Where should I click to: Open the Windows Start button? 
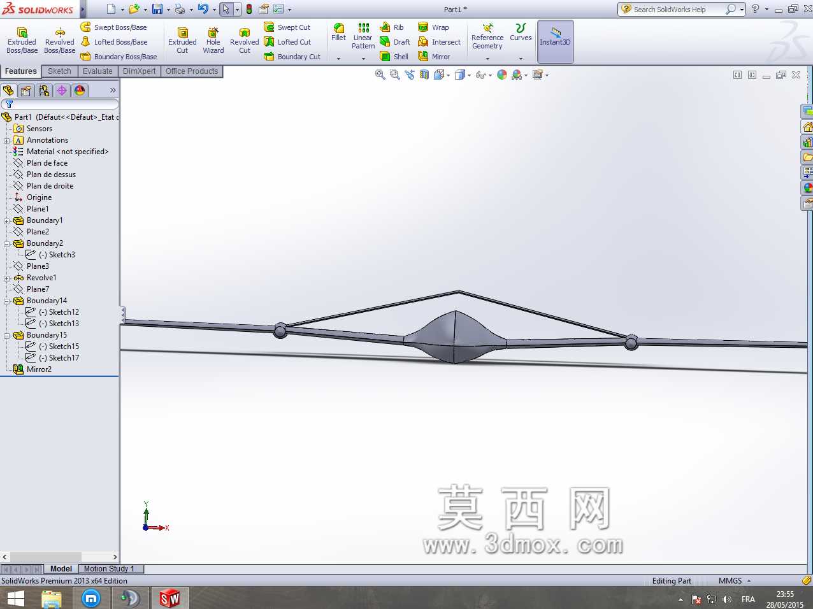pyautogui.click(x=15, y=599)
